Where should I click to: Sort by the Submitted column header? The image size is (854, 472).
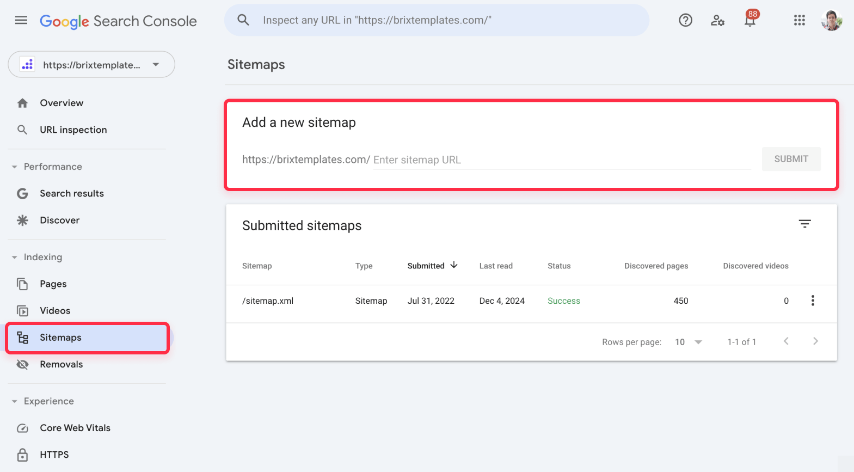point(426,266)
